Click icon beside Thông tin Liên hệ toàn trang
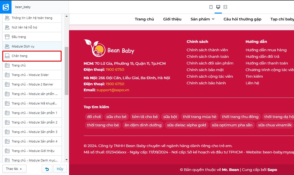294x175 pixels. click(7, 18)
